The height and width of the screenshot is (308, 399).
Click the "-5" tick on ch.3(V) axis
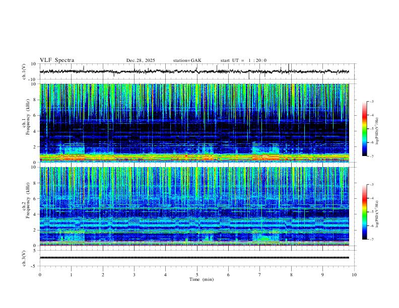coord(34,266)
